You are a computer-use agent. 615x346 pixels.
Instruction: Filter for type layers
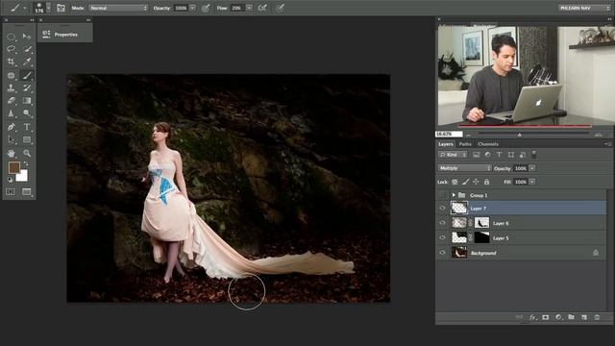[499, 155]
